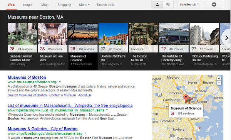Select the Old South Meeting House photo

(x=204, y=34)
